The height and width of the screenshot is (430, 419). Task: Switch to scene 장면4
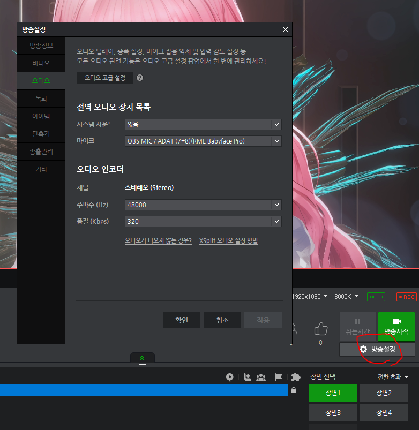tap(384, 412)
